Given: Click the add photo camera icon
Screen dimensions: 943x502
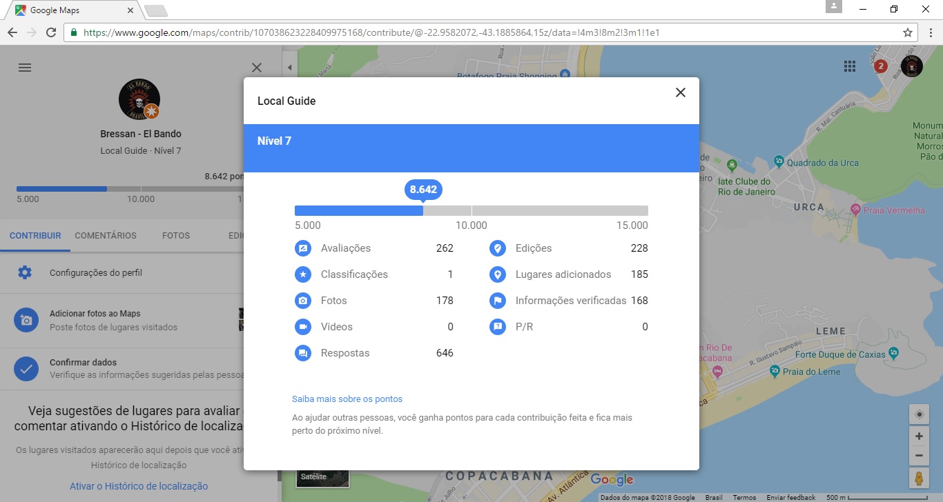Looking at the screenshot, I should [26, 320].
